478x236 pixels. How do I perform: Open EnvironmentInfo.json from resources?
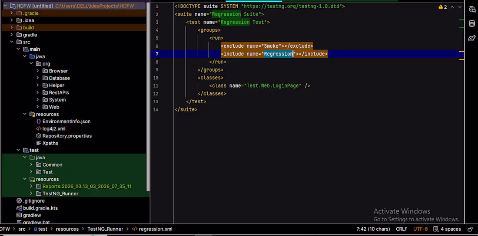tap(66, 121)
